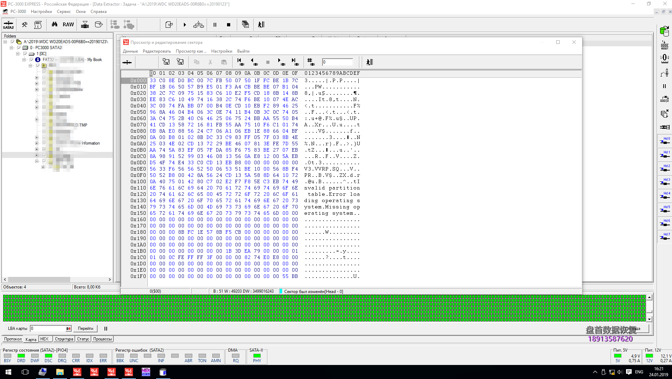Go to the next sector

pyautogui.click(x=281, y=62)
